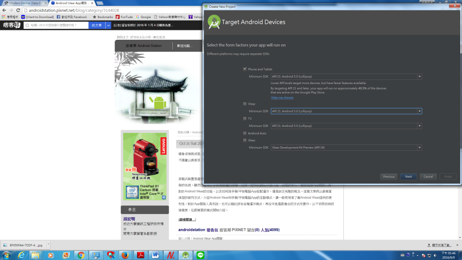Open Windows Explorer folder in taskbar
Screen dimensions: 462x260
click(x=35, y=255)
